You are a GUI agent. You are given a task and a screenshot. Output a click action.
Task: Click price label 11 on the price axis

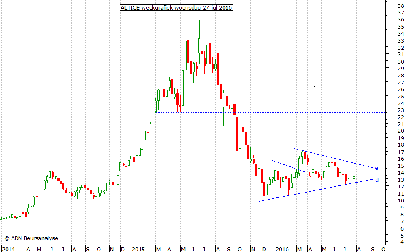point(401,194)
